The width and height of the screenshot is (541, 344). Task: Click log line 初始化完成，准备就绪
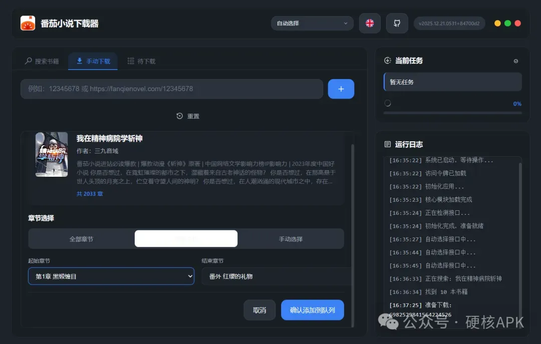point(436,226)
